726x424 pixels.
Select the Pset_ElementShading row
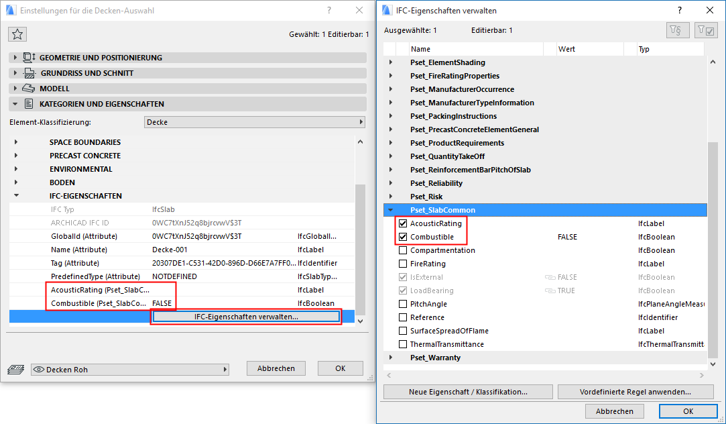[x=545, y=62]
